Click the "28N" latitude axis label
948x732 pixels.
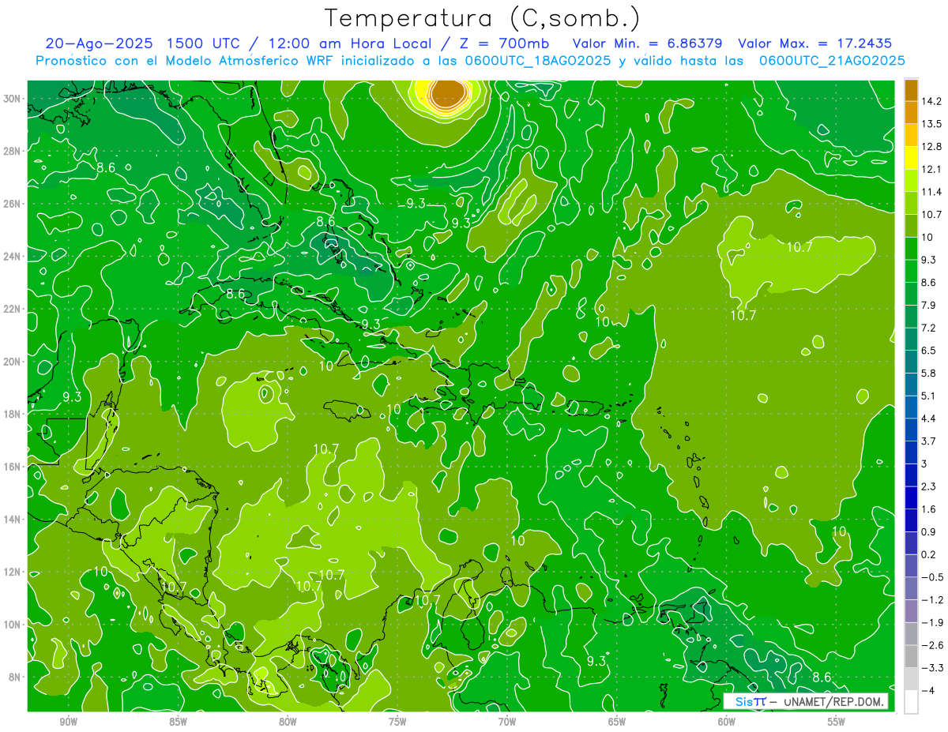click(x=13, y=151)
